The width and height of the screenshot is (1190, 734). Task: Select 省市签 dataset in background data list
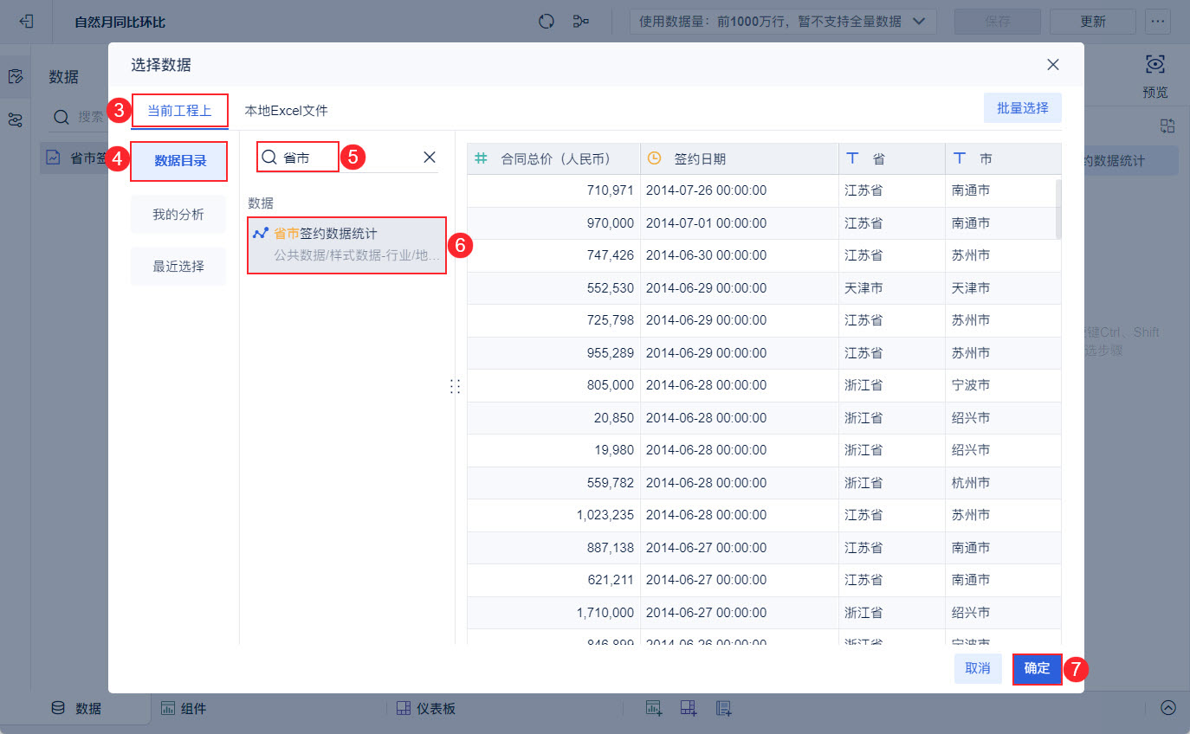coord(76,158)
